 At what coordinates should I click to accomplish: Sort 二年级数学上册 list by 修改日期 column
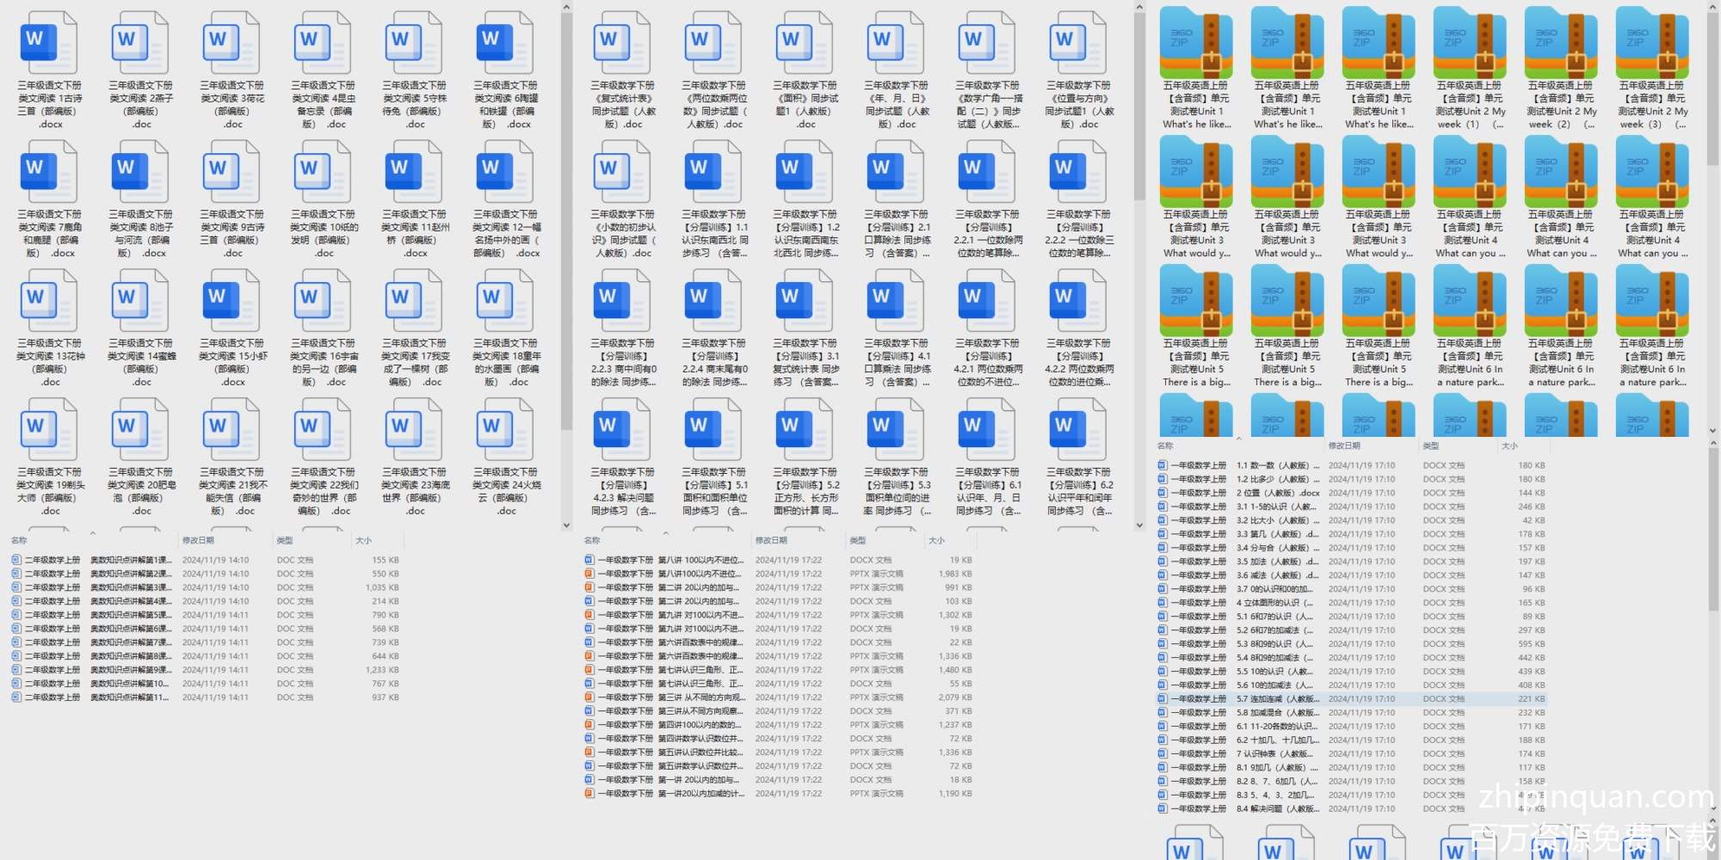(198, 541)
